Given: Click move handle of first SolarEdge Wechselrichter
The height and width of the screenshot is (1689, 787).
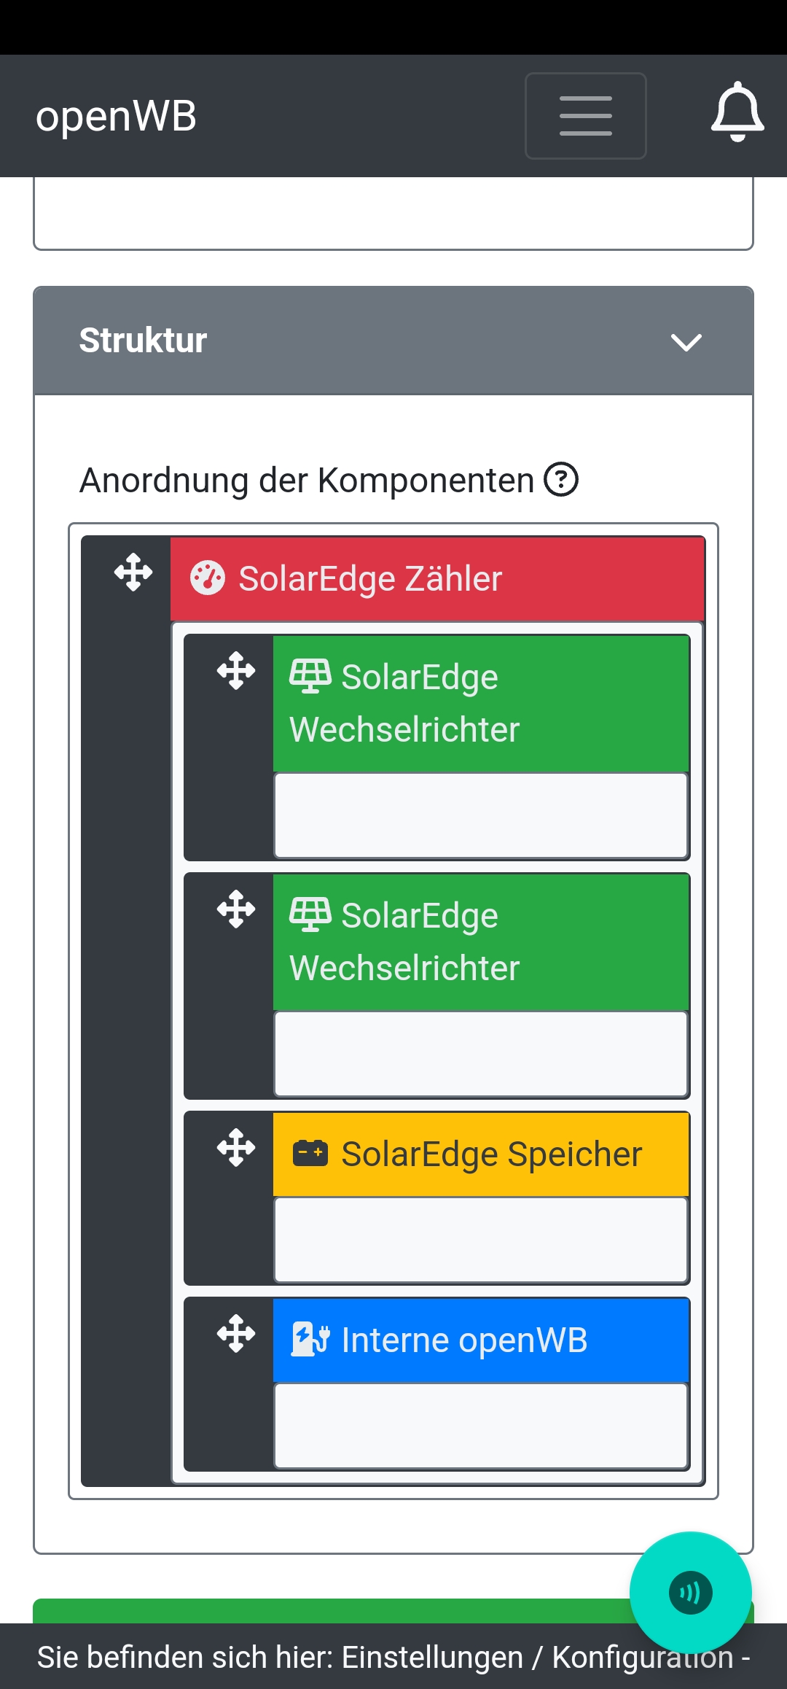Looking at the screenshot, I should 236,671.
